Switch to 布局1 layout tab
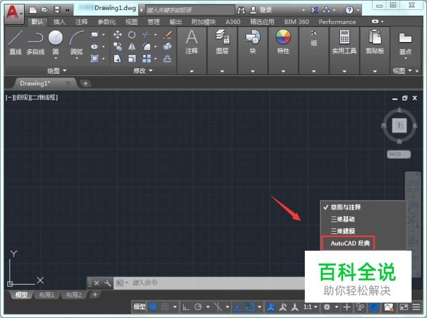 pos(46,295)
